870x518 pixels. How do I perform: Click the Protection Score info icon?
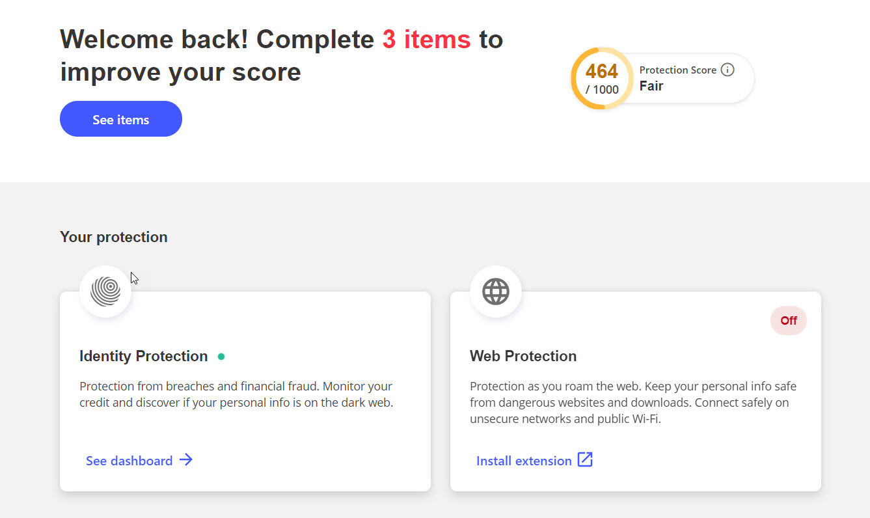(x=727, y=70)
